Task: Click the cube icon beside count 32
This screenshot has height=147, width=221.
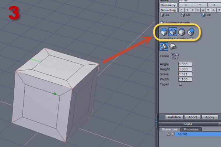Action: click(162, 15)
